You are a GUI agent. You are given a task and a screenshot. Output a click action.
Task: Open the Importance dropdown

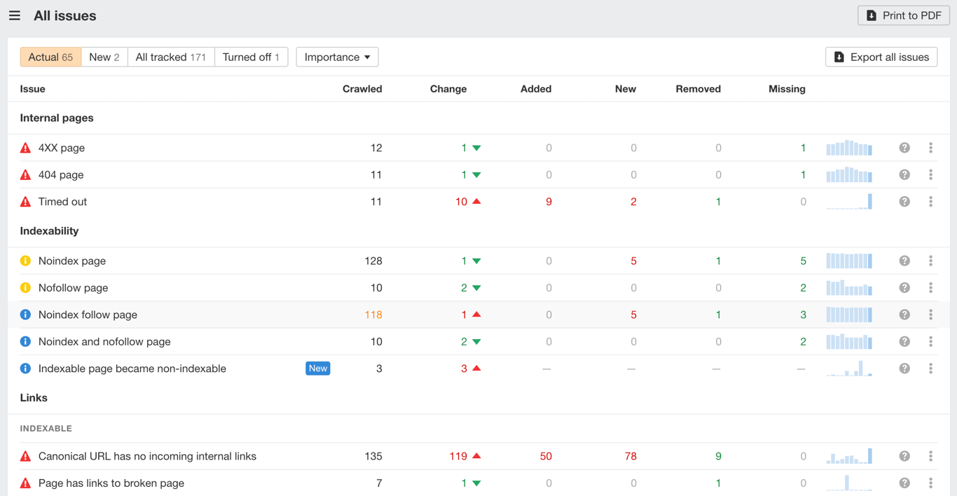(x=337, y=57)
